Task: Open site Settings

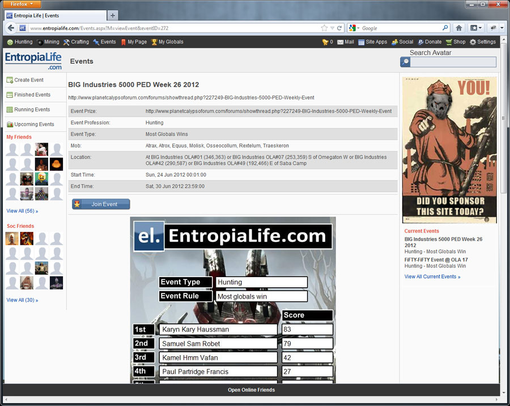Action: pos(483,42)
